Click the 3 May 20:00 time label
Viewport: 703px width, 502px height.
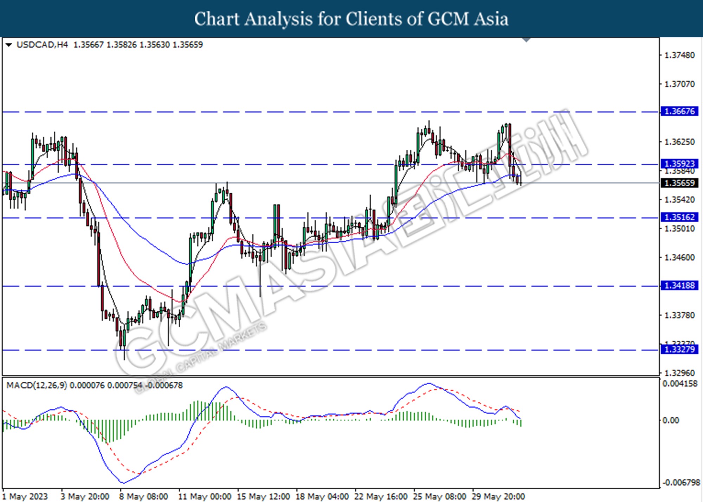click(85, 496)
